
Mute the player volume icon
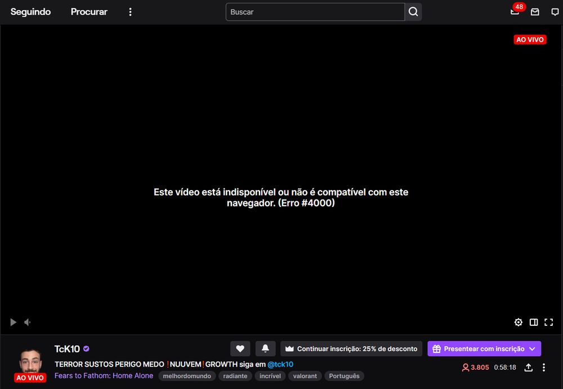point(27,322)
